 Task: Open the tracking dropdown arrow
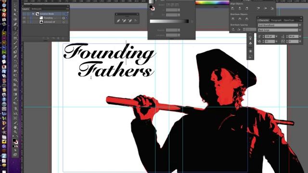coord(300,41)
